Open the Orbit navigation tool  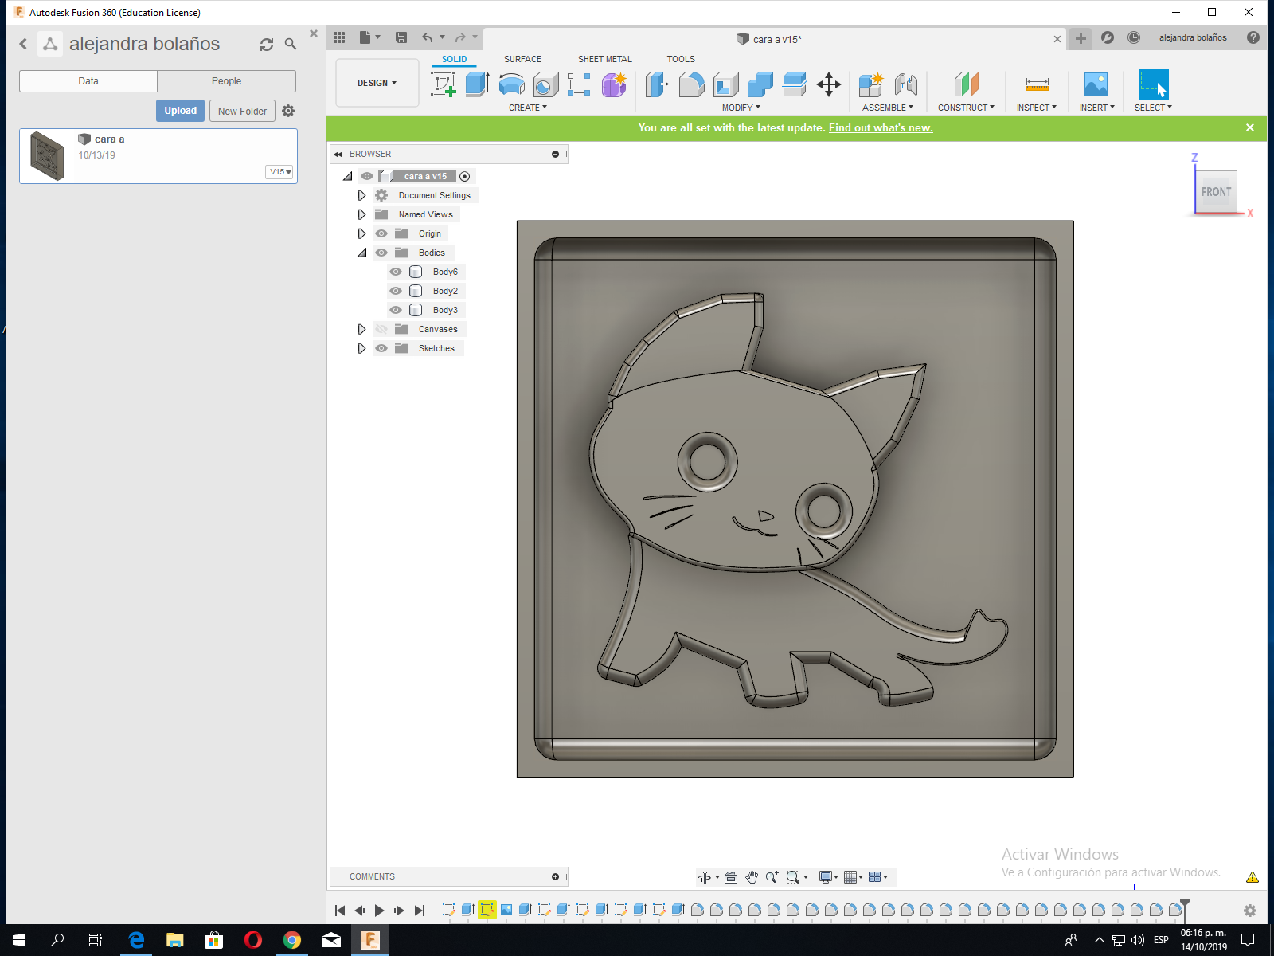point(705,877)
